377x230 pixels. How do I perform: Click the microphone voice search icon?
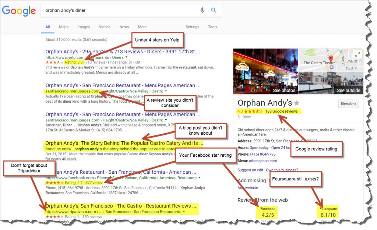(202, 10)
